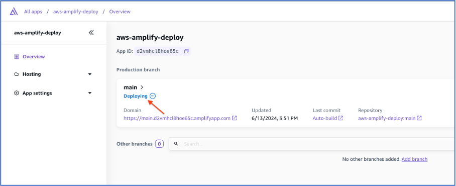Image resolution: width=456 pixels, height=186 pixels.
Task: Click external link icon beside repository name
Action: 419,118
